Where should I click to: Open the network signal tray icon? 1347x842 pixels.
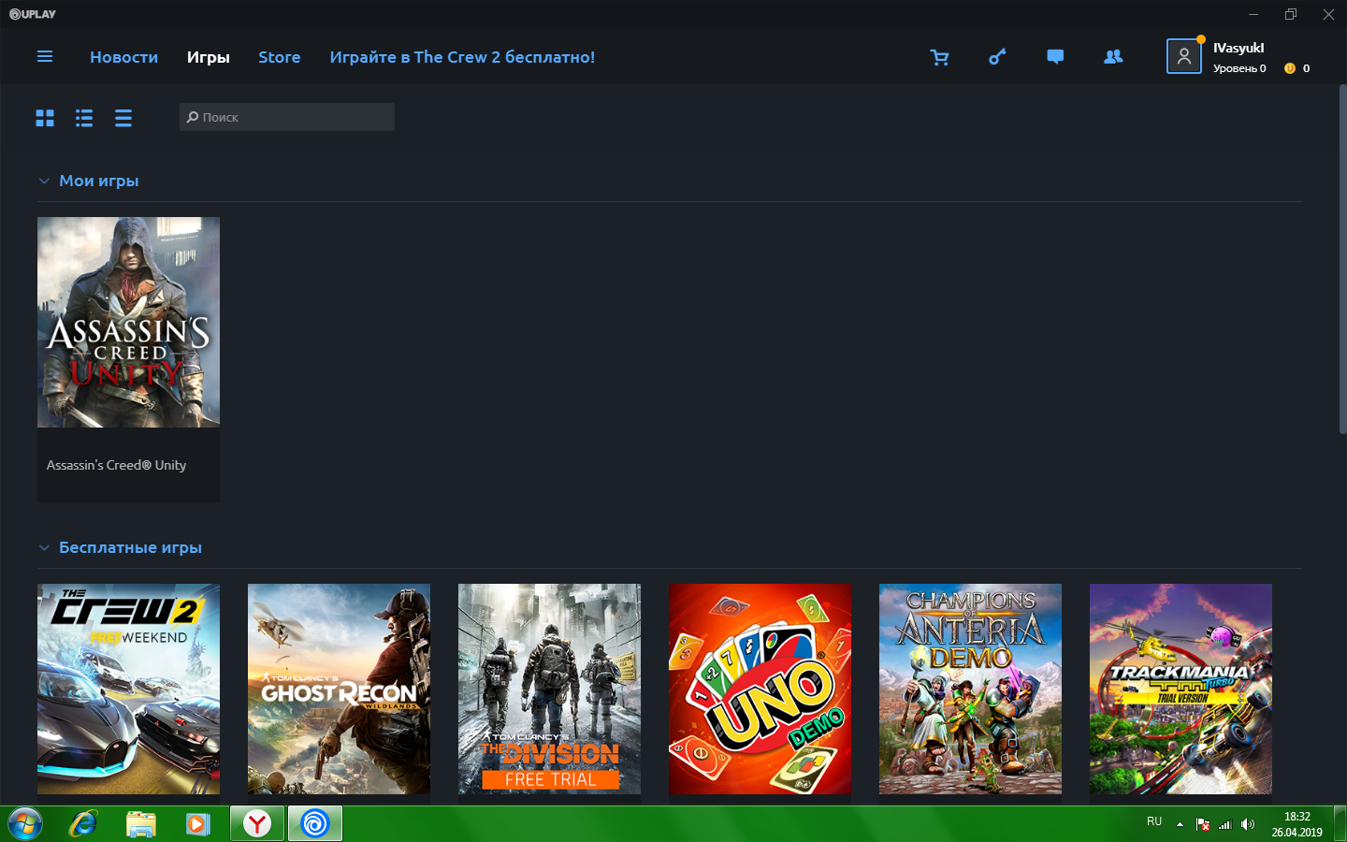(1225, 824)
